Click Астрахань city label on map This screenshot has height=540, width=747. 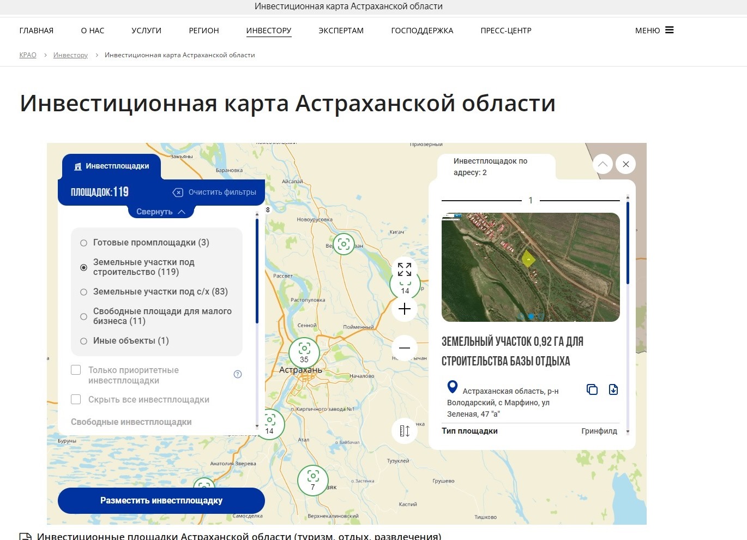301,370
